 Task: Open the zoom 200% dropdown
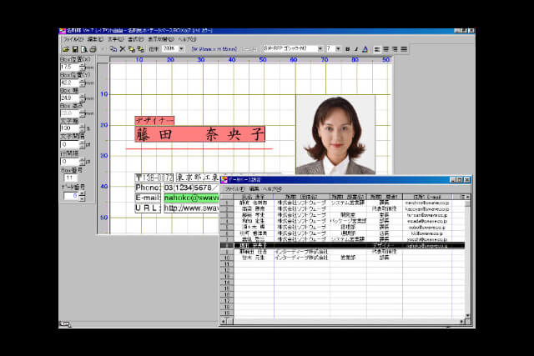(181, 48)
